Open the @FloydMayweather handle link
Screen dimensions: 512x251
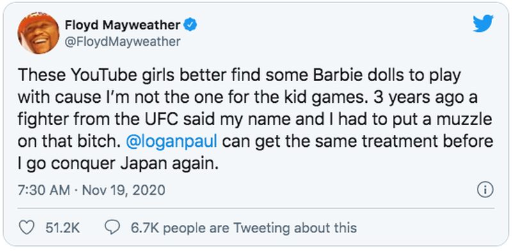click(x=122, y=42)
